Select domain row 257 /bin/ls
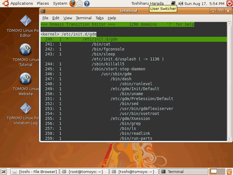The height and width of the screenshot is (175, 233). coord(134,129)
